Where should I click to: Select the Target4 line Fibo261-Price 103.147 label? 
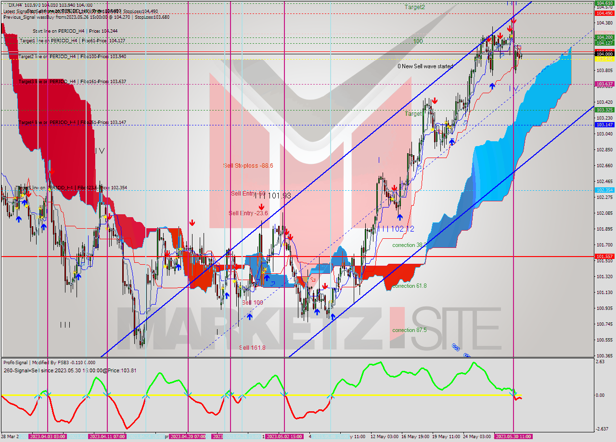click(x=72, y=123)
